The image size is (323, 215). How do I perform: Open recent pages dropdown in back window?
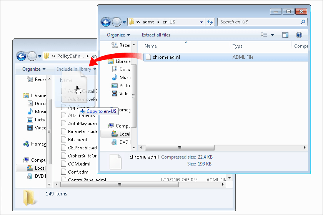(40, 56)
